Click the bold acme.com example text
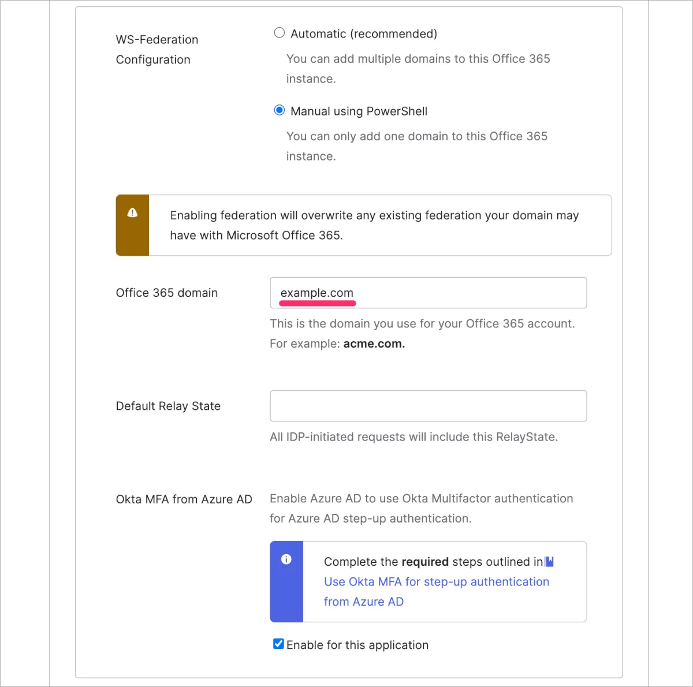This screenshot has width=693, height=687. 374,344
